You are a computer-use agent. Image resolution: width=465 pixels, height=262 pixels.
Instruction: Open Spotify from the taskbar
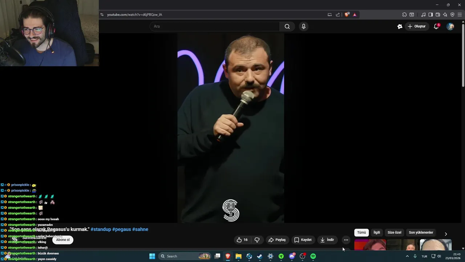313,256
